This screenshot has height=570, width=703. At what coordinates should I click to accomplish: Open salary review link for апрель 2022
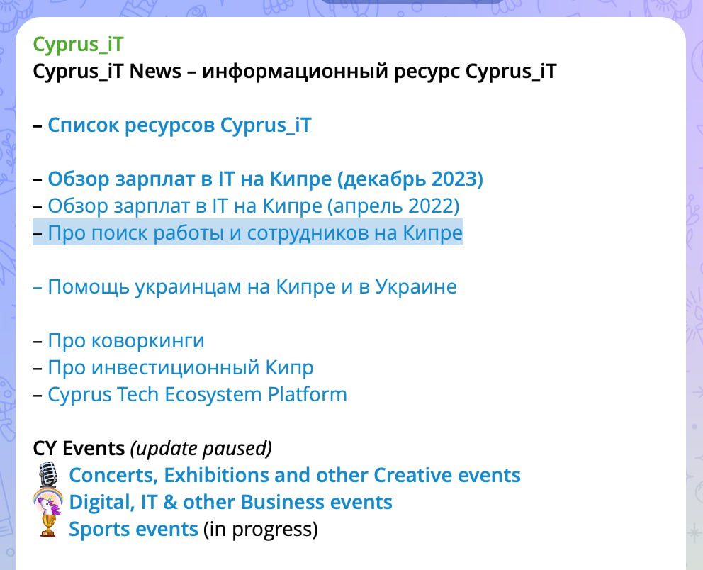tap(253, 206)
